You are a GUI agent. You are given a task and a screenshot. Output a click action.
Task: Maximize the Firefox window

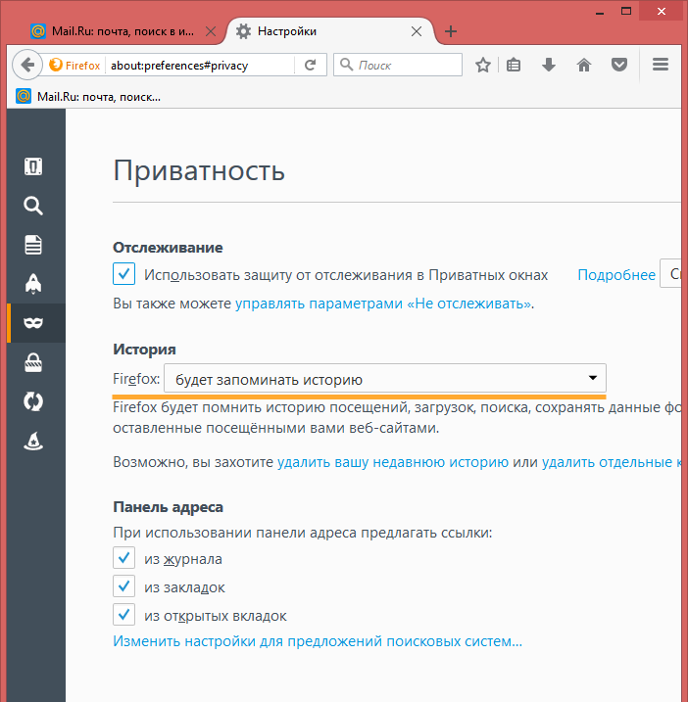[626, 11]
